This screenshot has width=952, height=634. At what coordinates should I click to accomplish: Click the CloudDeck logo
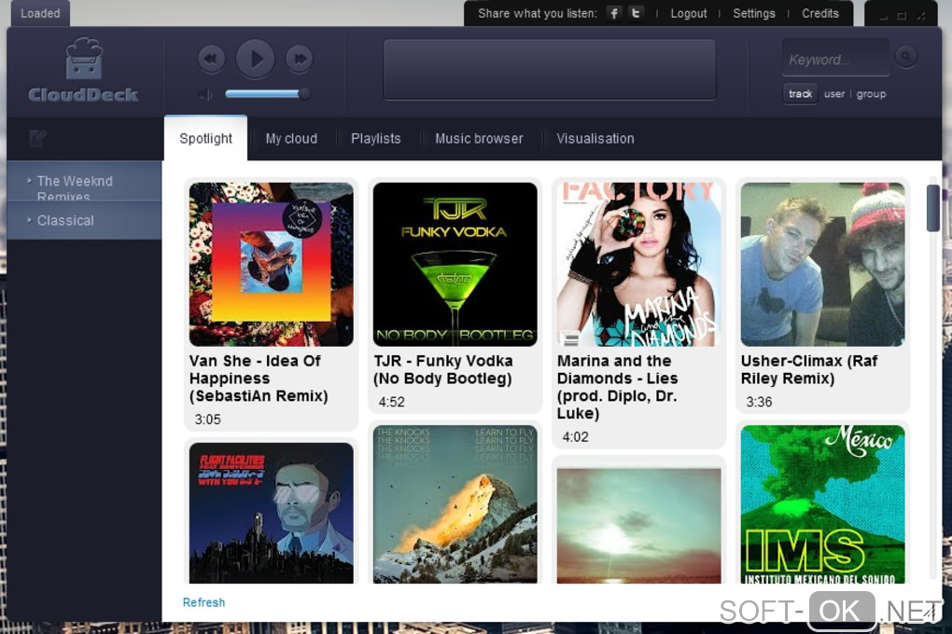click(84, 70)
